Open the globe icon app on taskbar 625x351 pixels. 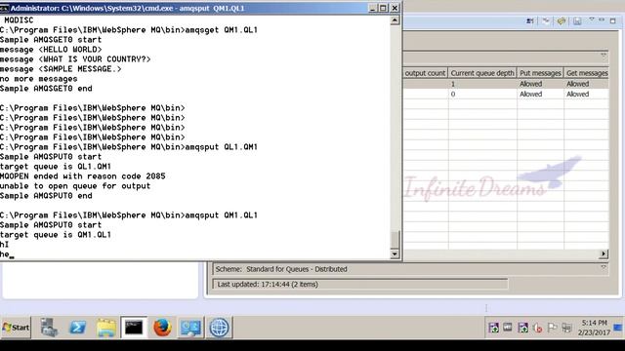219,328
